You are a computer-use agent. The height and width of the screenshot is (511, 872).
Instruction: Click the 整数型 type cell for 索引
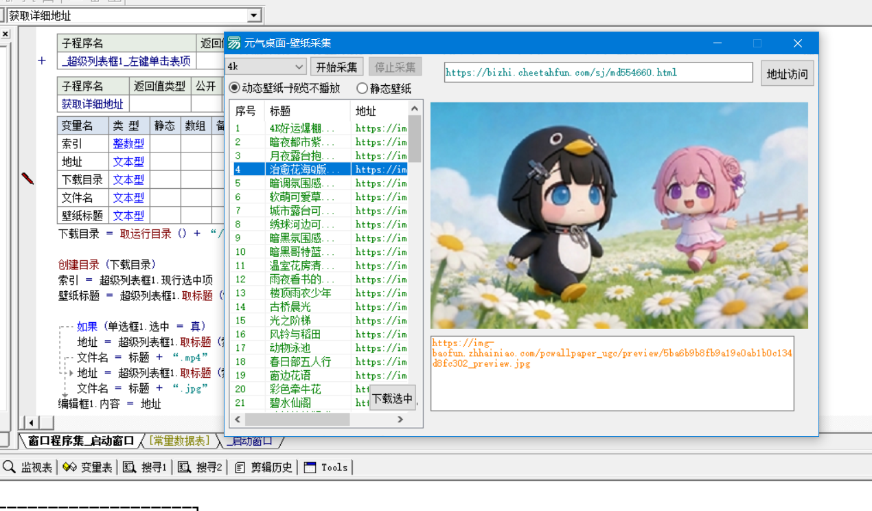click(x=129, y=144)
